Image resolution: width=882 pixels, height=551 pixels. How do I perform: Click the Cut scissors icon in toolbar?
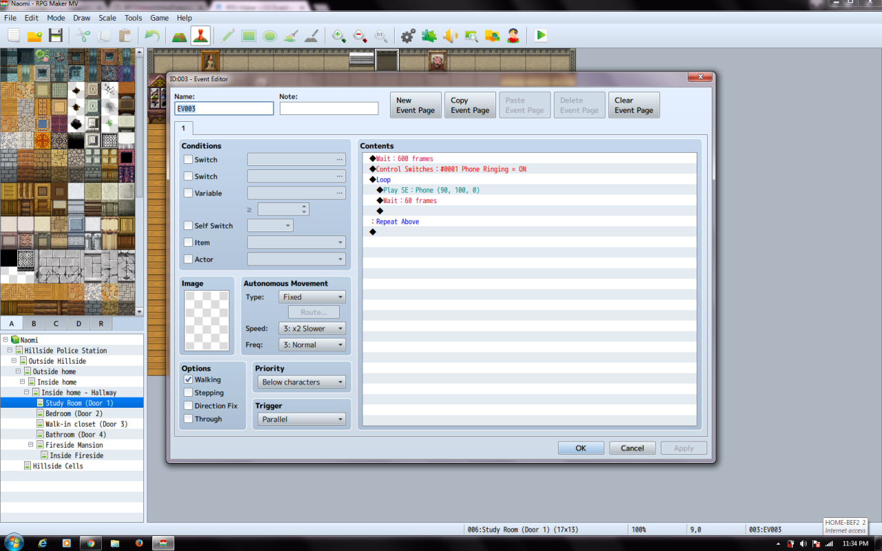[x=83, y=36]
